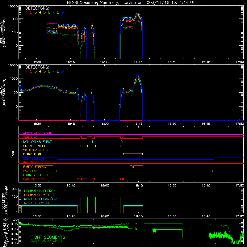Select yellow detector 4 in front segments legend
This screenshot has width=247, height=247.
click(40, 12)
